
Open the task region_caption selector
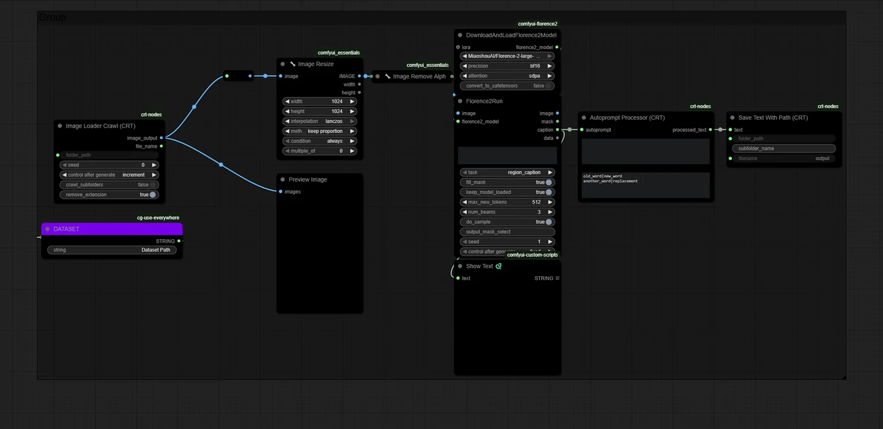tap(507, 173)
